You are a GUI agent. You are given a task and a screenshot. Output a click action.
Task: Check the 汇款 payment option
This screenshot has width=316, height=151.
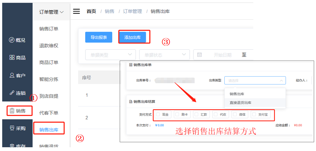pos(202,115)
